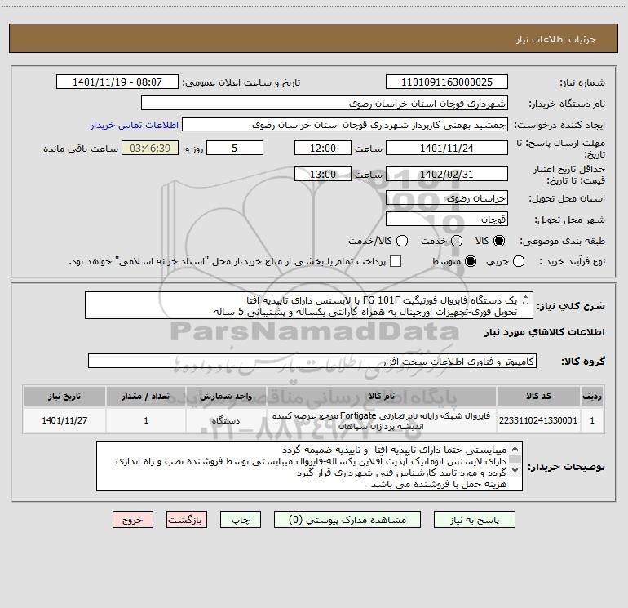
Task: Click the بازگشت back button
Action: click(x=187, y=520)
